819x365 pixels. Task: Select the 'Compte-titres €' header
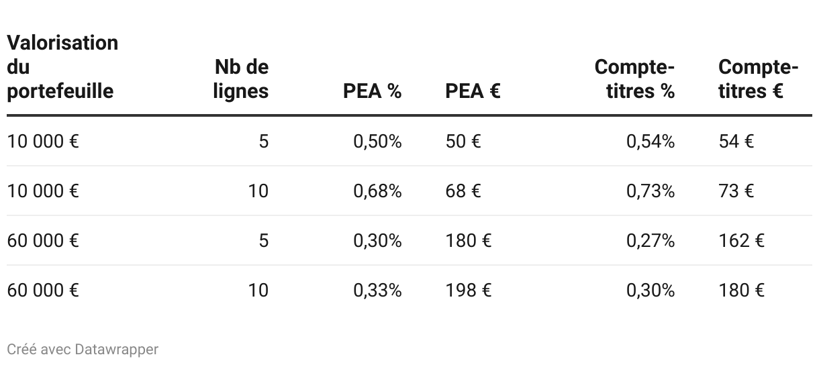tap(758, 79)
